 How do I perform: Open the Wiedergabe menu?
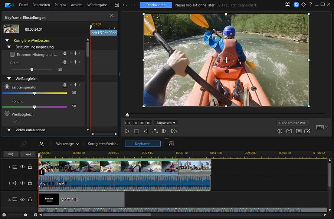96,5
